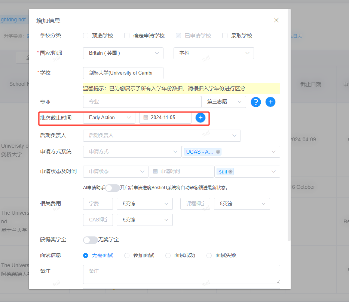Add another major with the plus icon
The height and width of the screenshot is (302, 349).
[x=270, y=102]
